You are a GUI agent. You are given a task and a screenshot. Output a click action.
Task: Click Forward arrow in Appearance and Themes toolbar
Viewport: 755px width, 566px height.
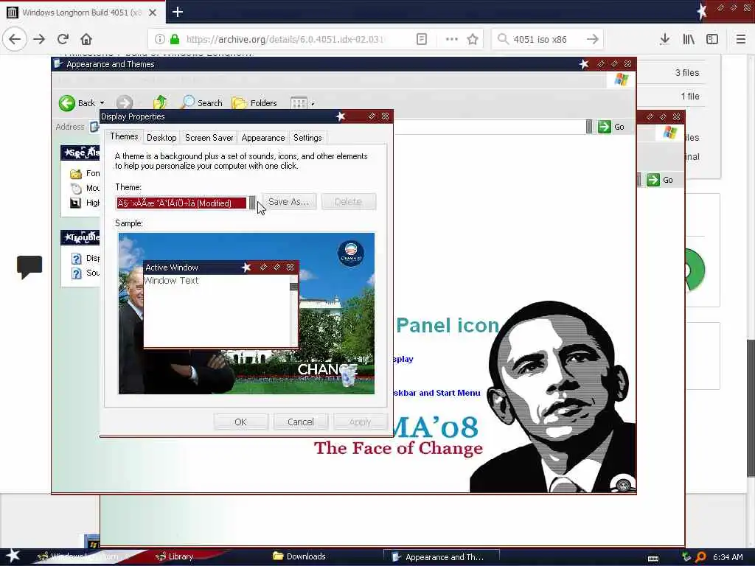pos(124,103)
